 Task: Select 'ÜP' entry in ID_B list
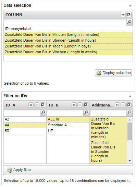coord(68,131)
